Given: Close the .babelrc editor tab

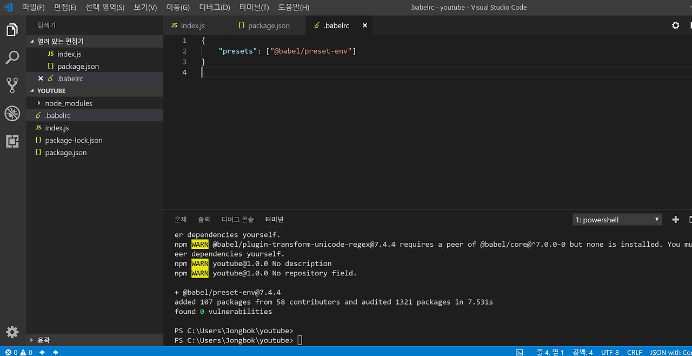Looking at the screenshot, I should coord(365,25).
